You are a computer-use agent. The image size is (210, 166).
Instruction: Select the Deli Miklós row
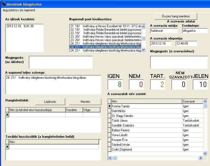click(x=155, y=111)
